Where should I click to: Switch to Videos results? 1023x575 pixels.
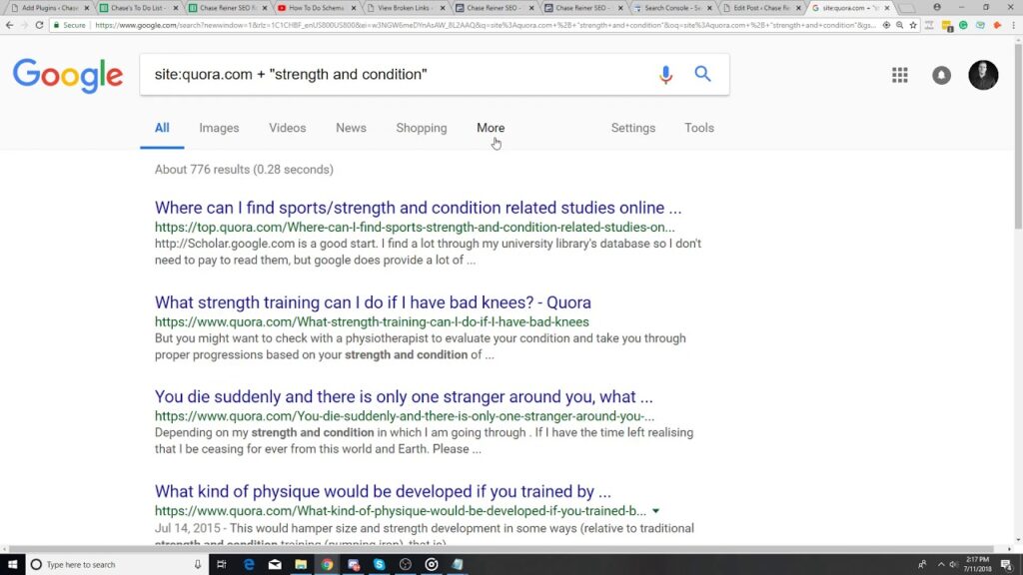point(287,128)
